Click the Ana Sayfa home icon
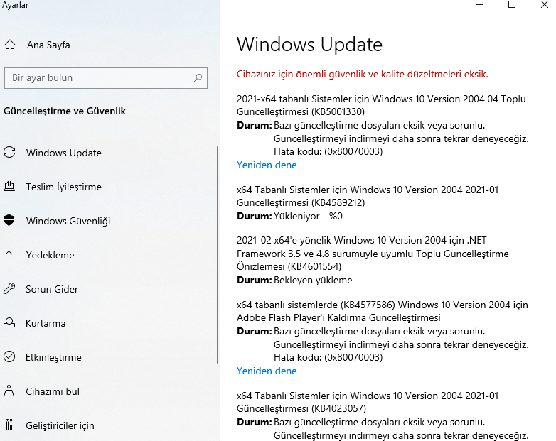This screenshot has width=556, height=441. coord(10,45)
